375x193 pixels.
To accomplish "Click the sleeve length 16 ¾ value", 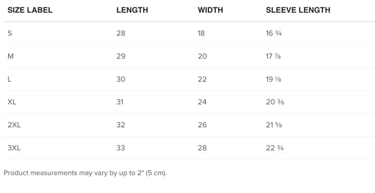I will coord(274,33).
